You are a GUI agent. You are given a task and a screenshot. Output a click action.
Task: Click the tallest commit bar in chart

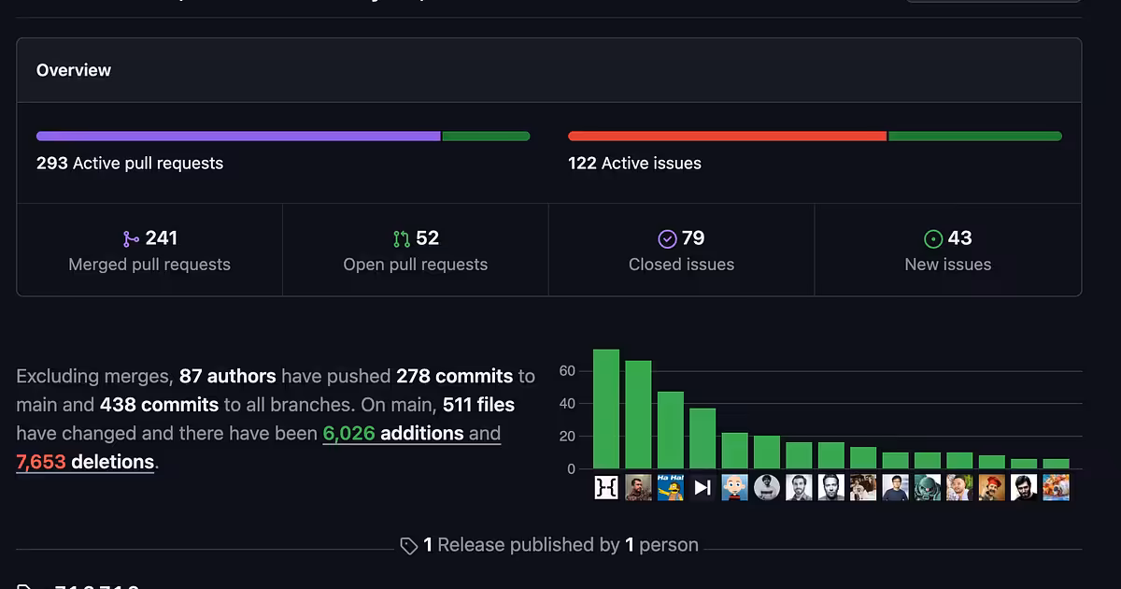[606, 409]
